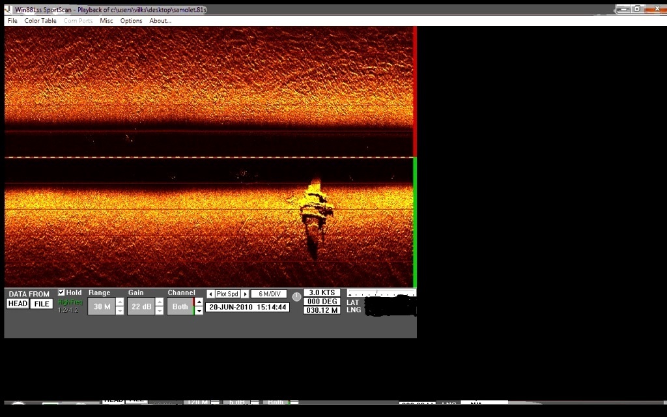Click the round clock icon
Screen dimensions: 667x417
[x=296, y=296]
